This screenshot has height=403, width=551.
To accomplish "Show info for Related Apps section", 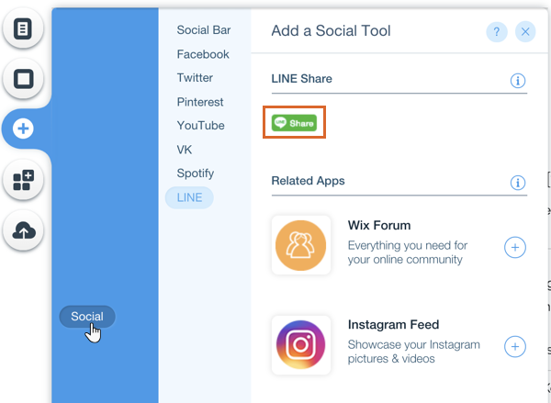I will point(517,183).
